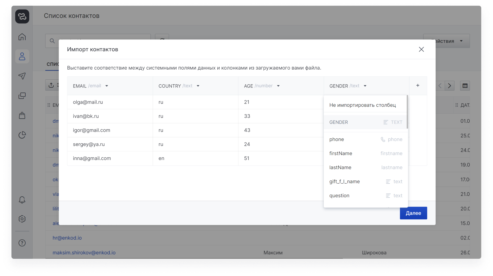
Task: Click the olga@mail.ru cell
Action: (x=110, y=102)
